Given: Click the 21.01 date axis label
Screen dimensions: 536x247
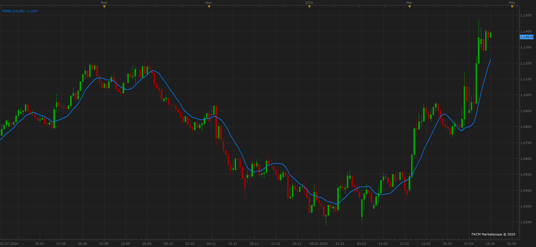Looking at the screenshot, I should [x=340, y=244].
